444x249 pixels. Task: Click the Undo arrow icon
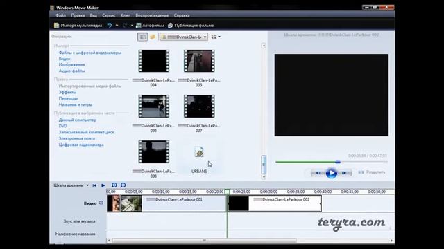click(x=110, y=26)
